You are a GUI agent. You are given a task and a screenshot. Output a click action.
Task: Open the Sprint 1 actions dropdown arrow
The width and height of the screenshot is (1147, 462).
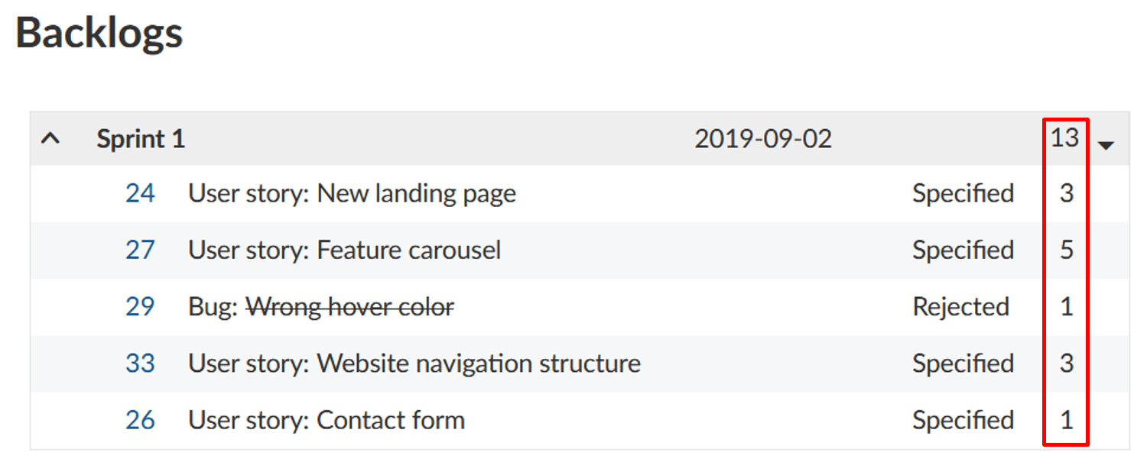pos(1106,144)
